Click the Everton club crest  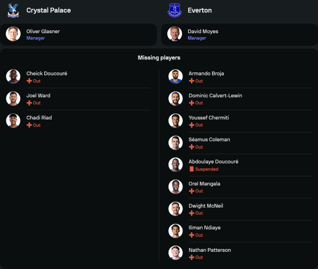pos(175,10)
